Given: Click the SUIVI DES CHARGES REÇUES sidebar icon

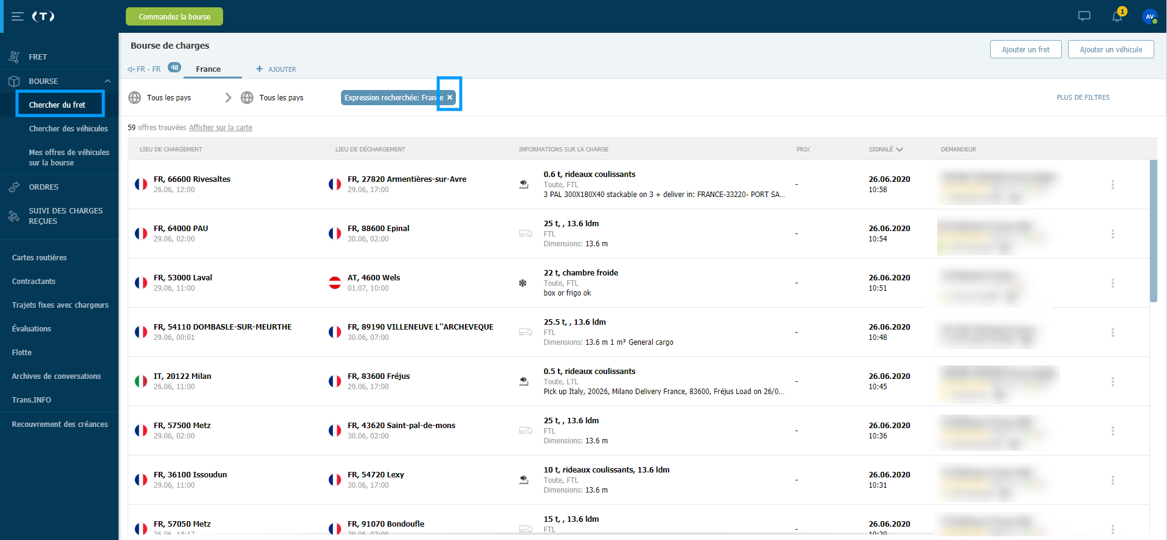Looking at the screenshot, I should tap(14, 216).
